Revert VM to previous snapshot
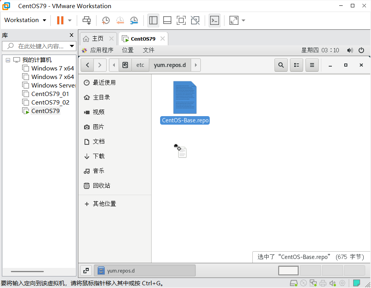371x288 pixels. click(x=120, y=20)
